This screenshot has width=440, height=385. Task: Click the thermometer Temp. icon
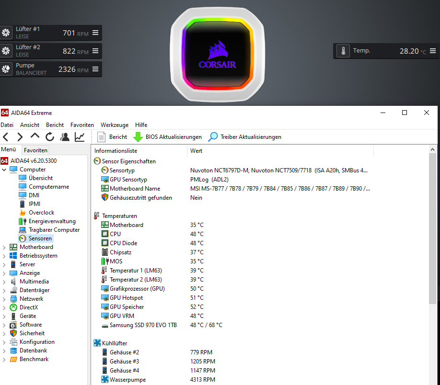(343, 51)
